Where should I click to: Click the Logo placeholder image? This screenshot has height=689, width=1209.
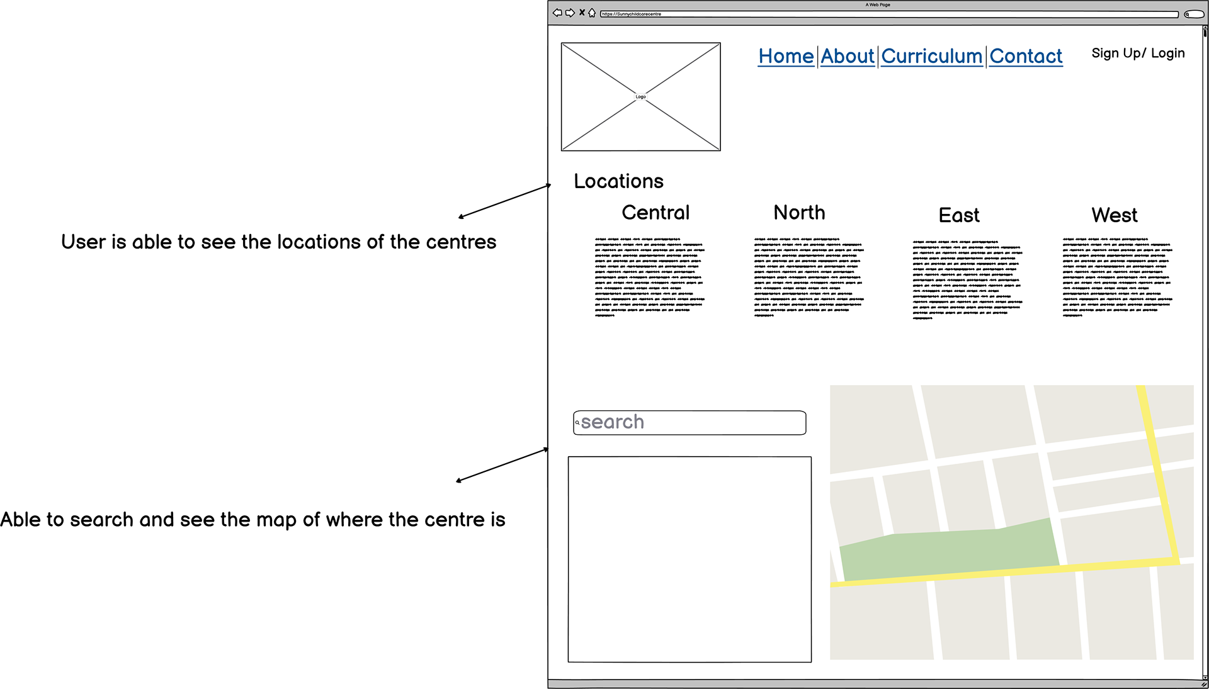(640, 97)
